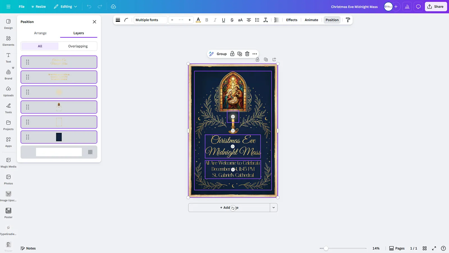The image size is (449, 253).
Task: Open the File menu
Action: pos(21,6)
